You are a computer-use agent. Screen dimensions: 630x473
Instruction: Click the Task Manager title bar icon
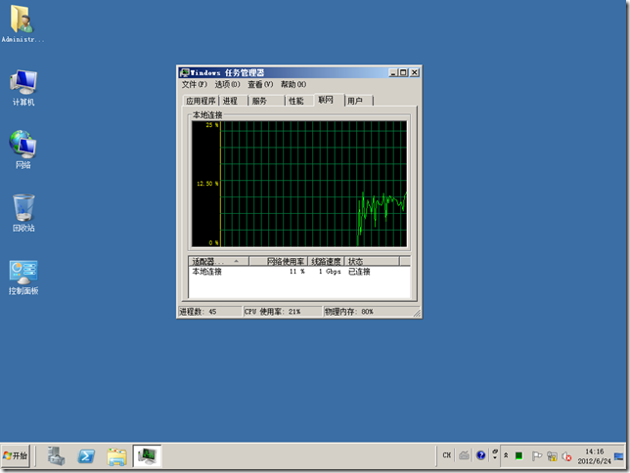pos(185,72)
